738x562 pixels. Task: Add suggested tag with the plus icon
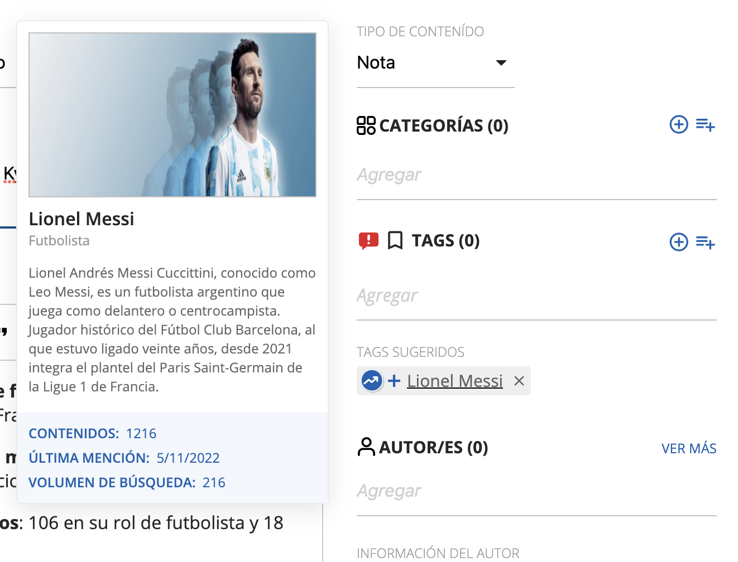coord(394,381)
